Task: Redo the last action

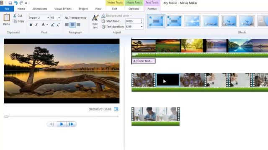Action: 21,3
